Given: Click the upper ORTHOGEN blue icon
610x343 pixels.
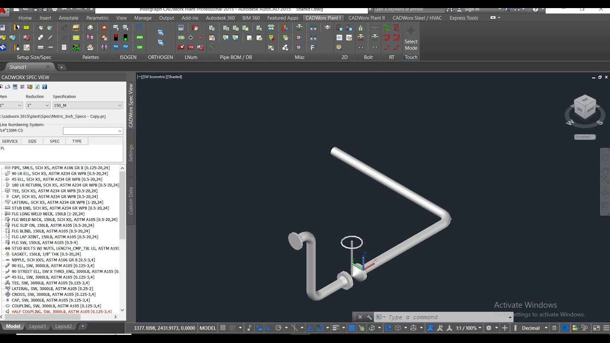Looking at the screenshot, I should (x=161, y=32).
